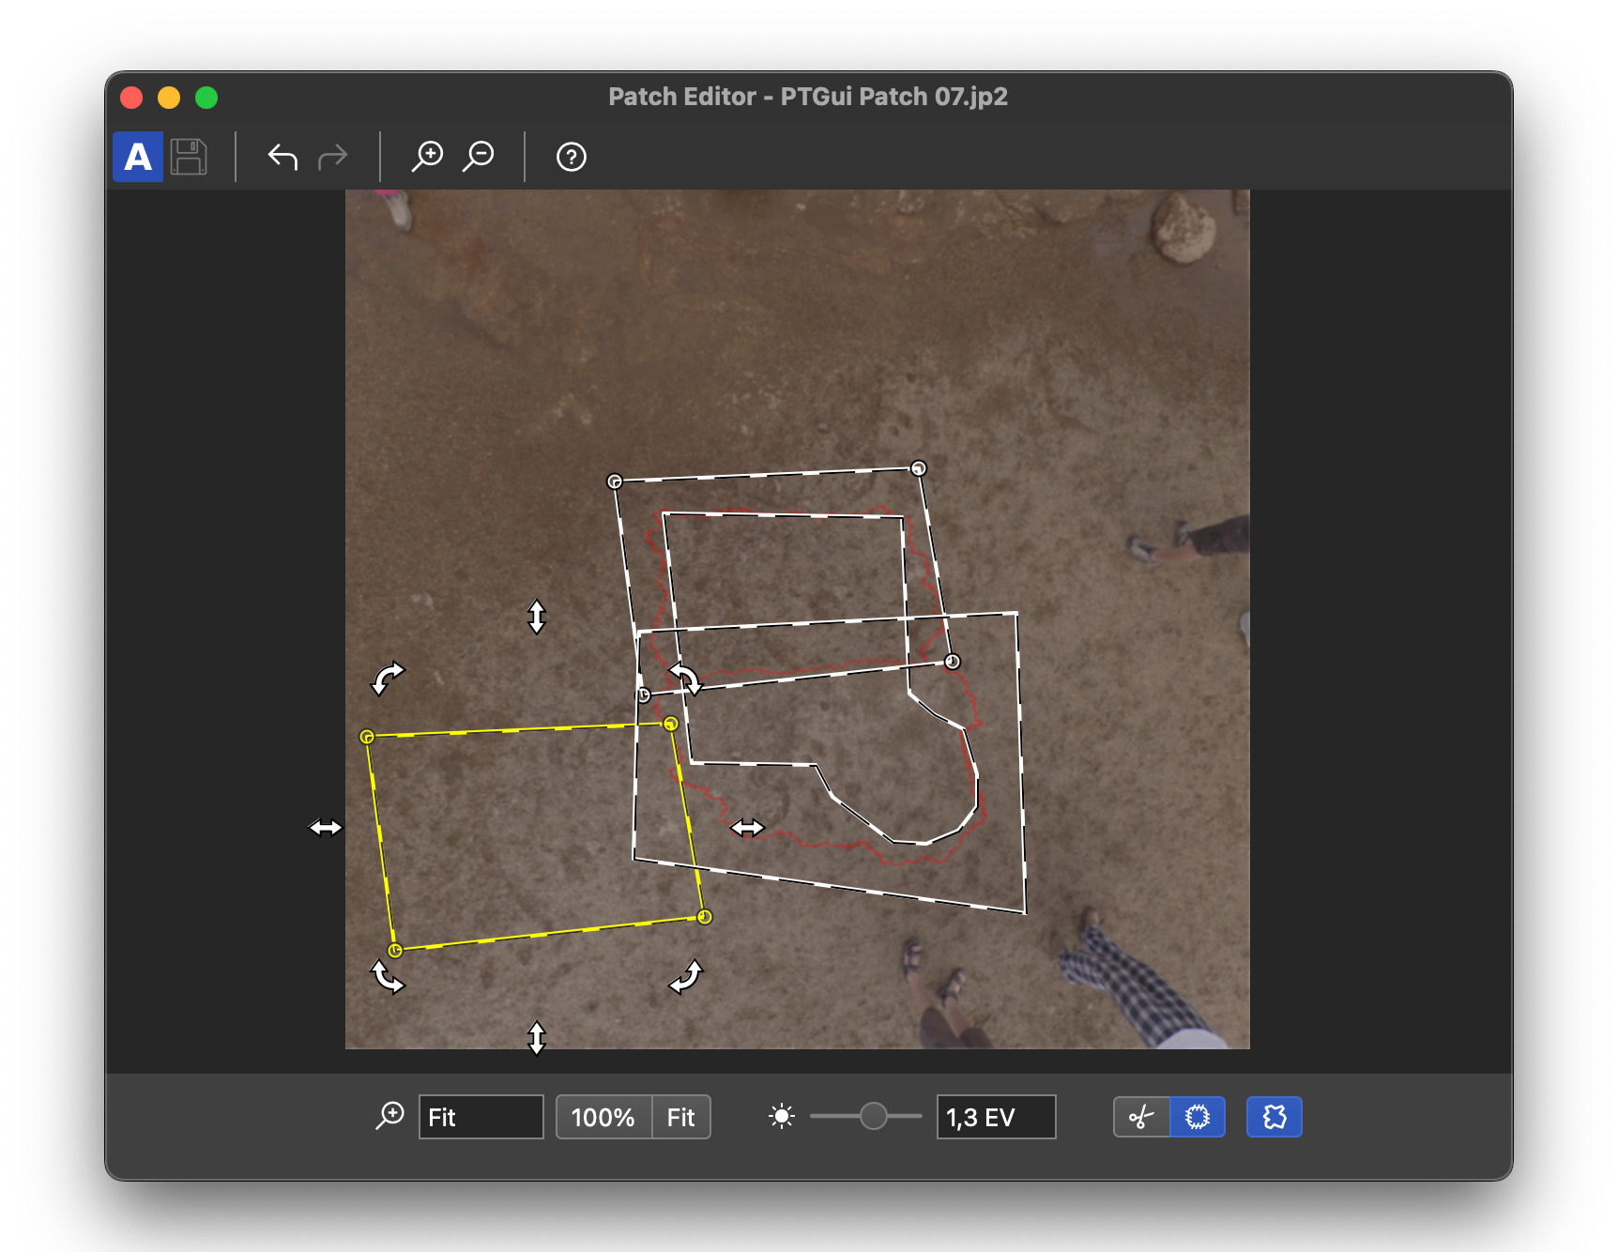Image resolution: width=1618 pixels, height=1252 pixels.
Task: Click the horizontal resize arrow left of the yellow box
Action: click(326, 827)
